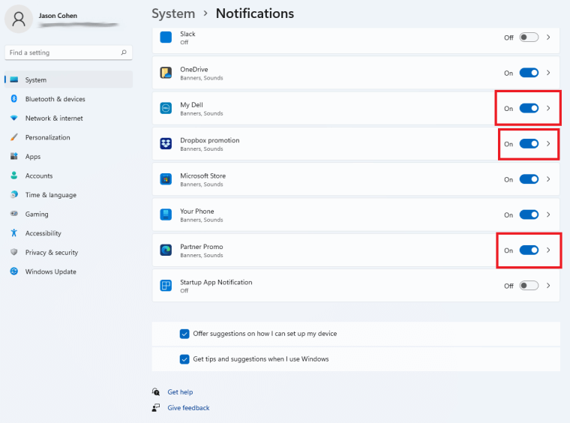Image resolution: width=570 pixels, height=423 pixels.
Task: Open Dropbox promotion settings chevron
Action: tap(548, 143)
